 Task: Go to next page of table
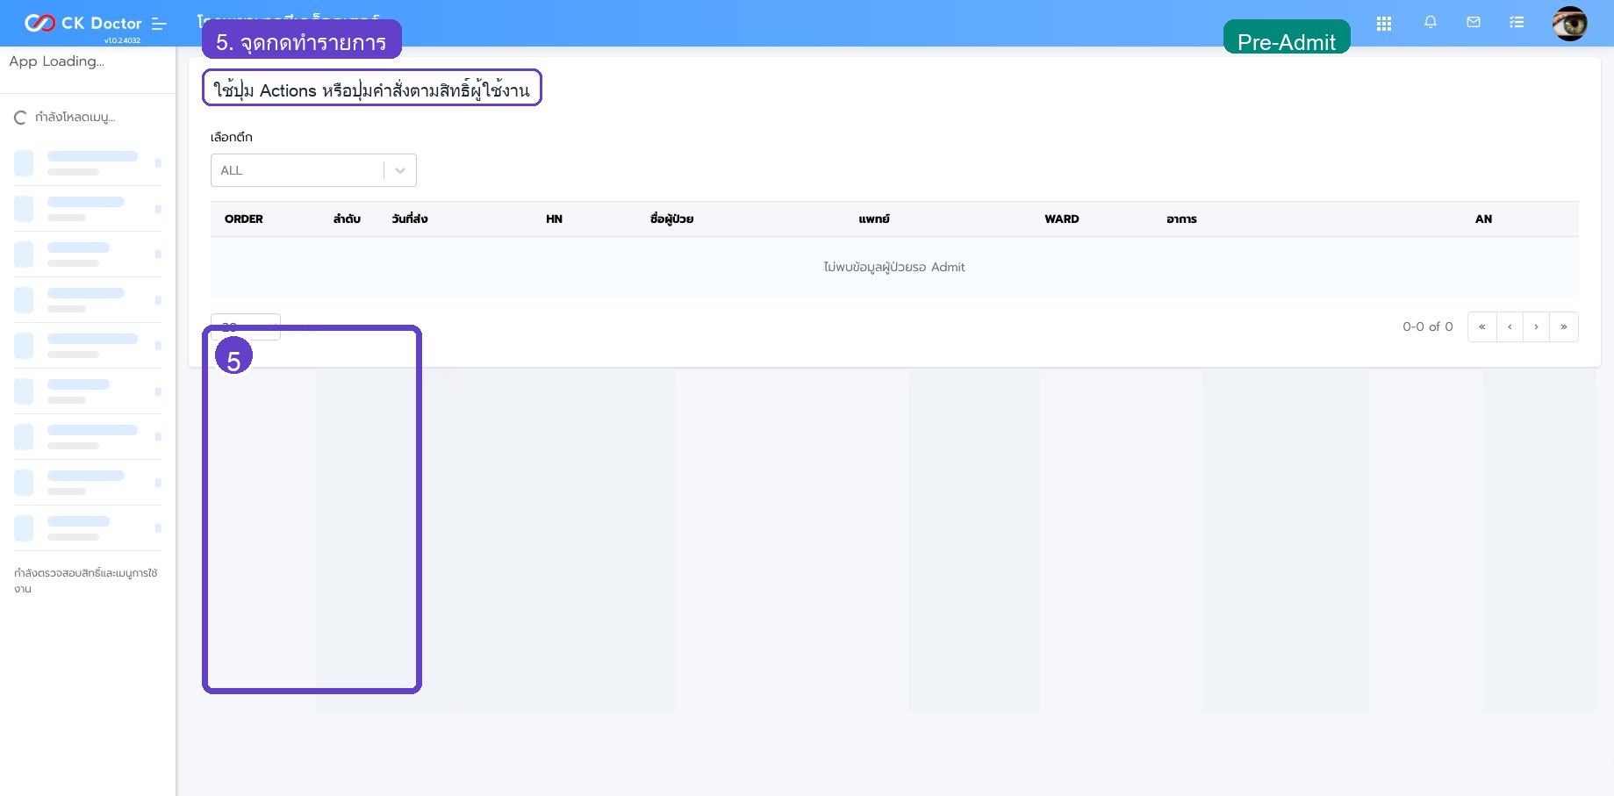tap(1536, 326)
